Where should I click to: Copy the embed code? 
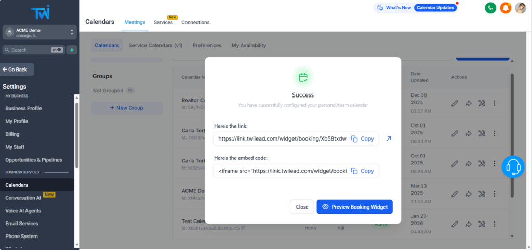point(362,171)
